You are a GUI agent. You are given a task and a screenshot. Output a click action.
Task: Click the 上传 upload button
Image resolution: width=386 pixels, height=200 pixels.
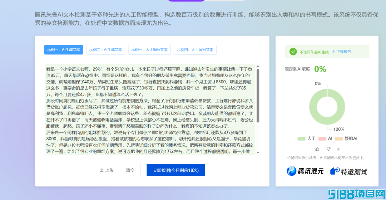pos(107,170)
